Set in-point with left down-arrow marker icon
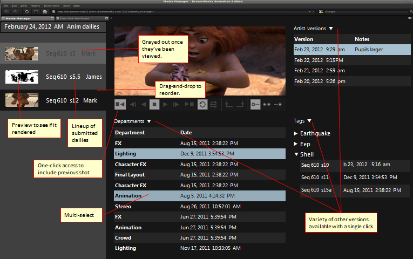Image resolution: width=413 pixels, height=259 pixels. (228, 105)
